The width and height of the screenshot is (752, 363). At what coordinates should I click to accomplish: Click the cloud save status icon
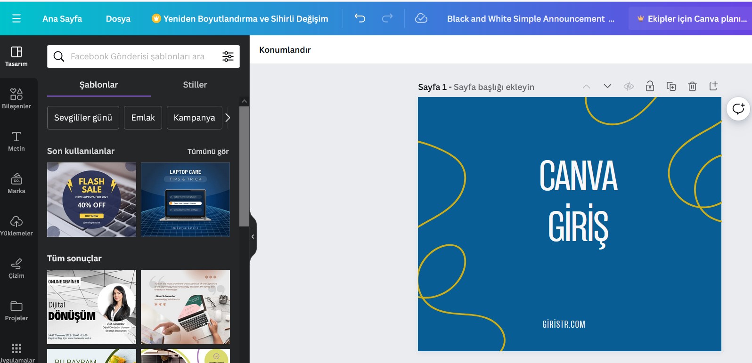(x=421, y=18)
